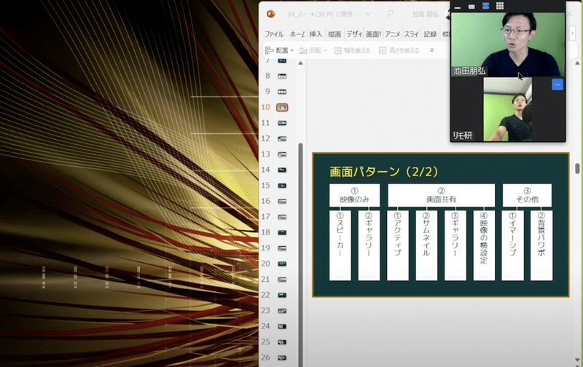Select the ②サムネイル vertical box

(x=426, y=245)
